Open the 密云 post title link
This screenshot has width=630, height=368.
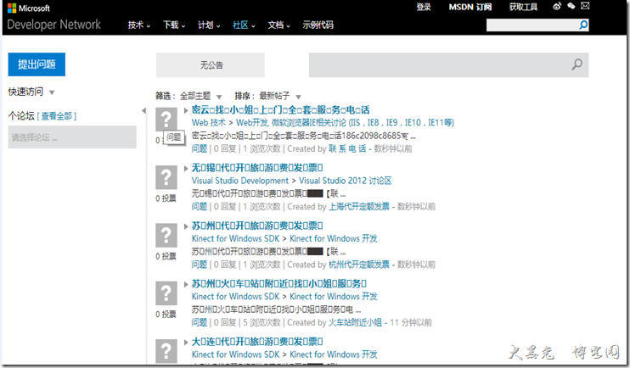pos(280,110)
